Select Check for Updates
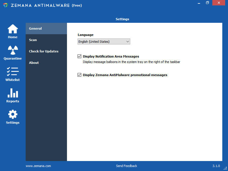Image resolution: width=228 pixels, height=171 pixels. (44, 51)
